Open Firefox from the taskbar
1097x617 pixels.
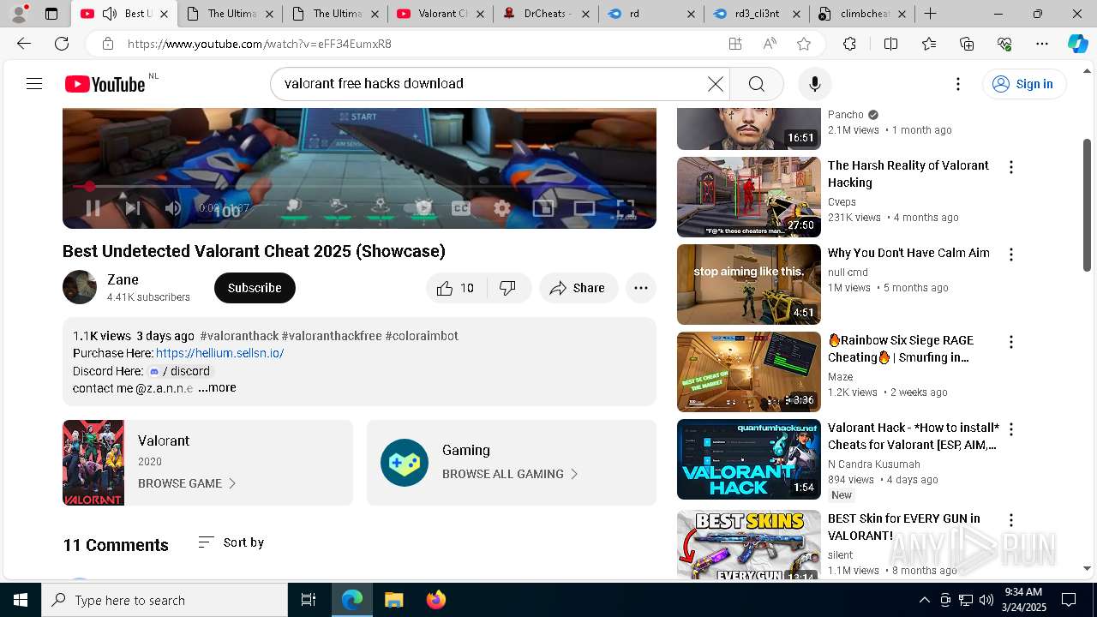pyautogui.click(x=436, y=600)
